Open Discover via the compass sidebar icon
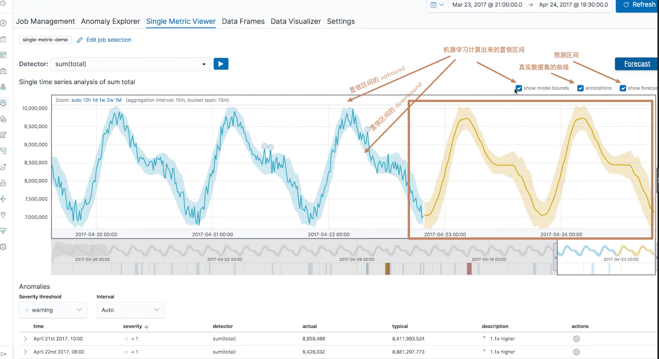The image size is (659, 359). tap(3, 23)
